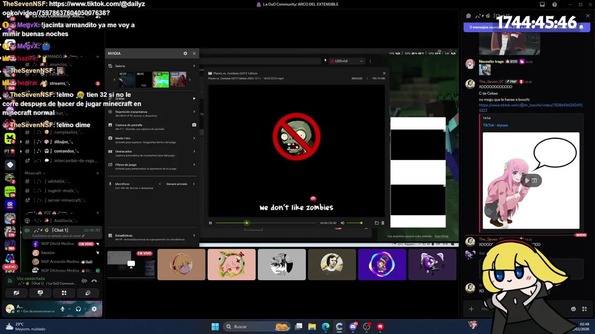Open NVIDIA overlay settings gear
This screenshot has width=595, height=334.
point(185,53)
